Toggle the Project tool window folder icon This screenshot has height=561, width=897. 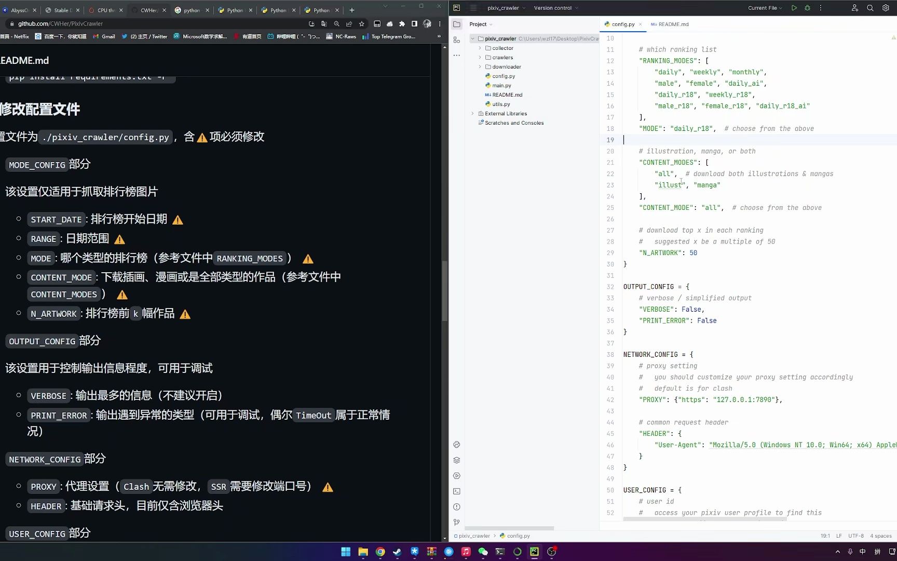pyautogui.click(x=457, y=24)
